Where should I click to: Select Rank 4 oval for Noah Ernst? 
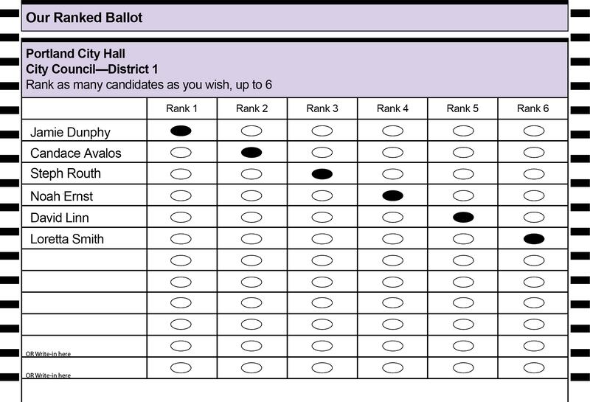pos(393,195)
